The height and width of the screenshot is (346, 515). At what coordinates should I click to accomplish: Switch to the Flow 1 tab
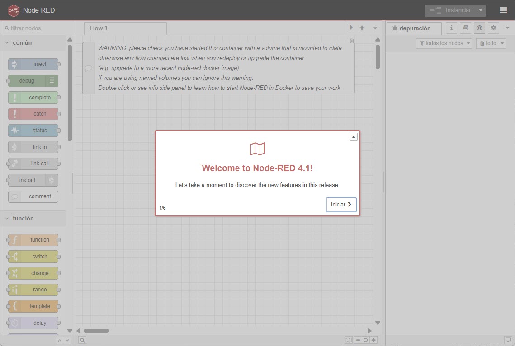point(98,28)
